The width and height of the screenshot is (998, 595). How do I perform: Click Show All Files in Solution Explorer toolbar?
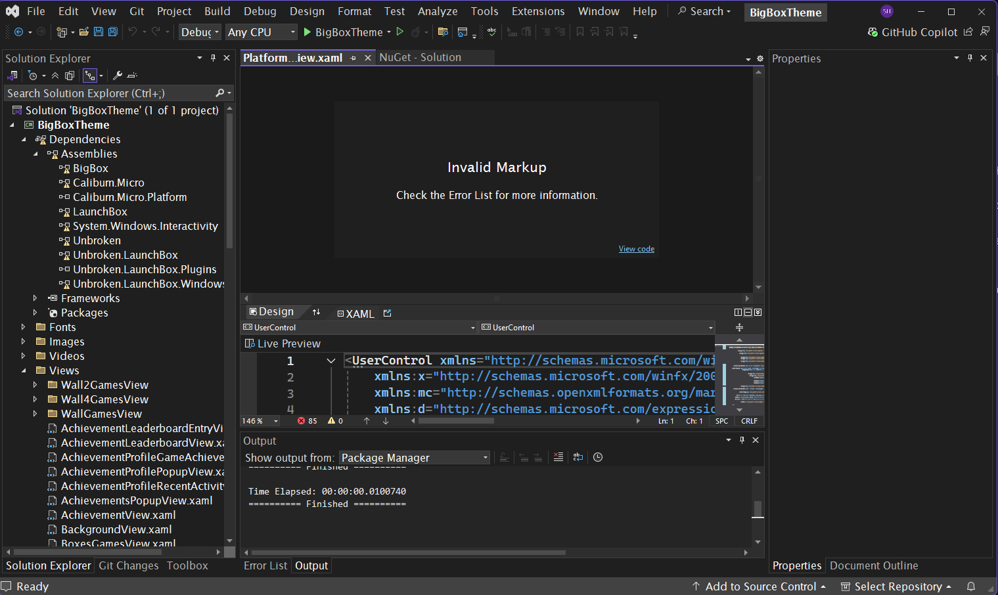click(70, 76)
